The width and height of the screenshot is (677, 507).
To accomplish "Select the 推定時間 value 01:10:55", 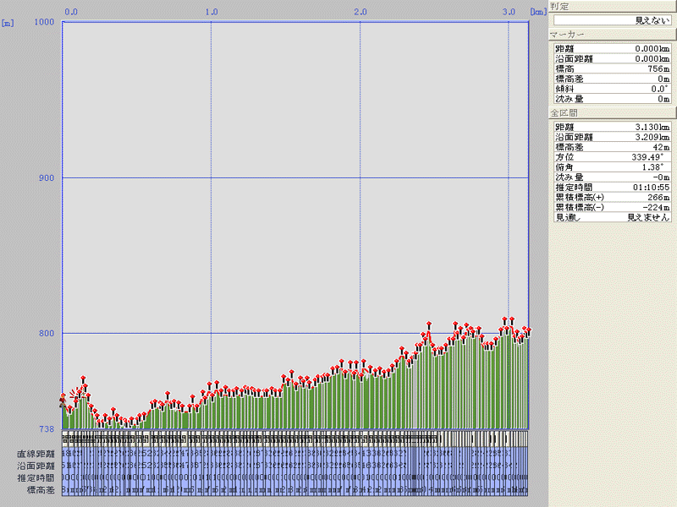I will [x=651, y=187].
